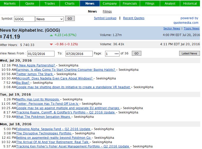The image size is (202, 149).
Task: Click News for Alphabet Inc. (GOOG) heading
Action: tap(30, 30)
